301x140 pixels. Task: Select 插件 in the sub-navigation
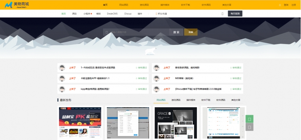[x=140, y=14]
